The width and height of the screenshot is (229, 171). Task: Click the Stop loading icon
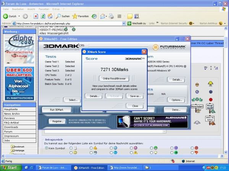click(x=36, y=16)
